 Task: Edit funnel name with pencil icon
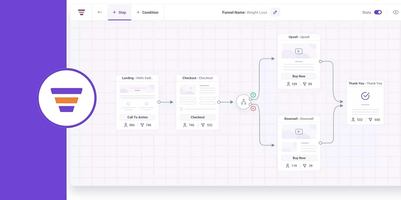[x=275, y=12]
